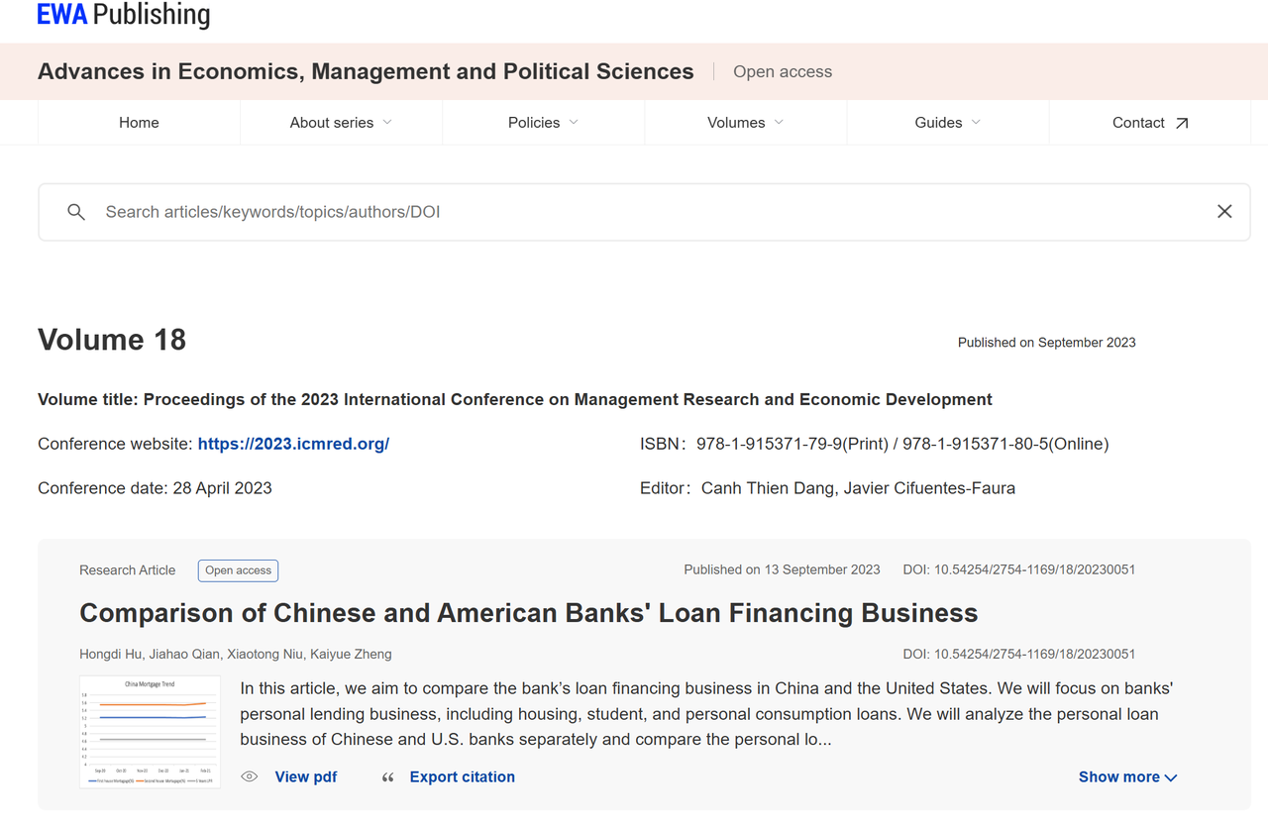Open the China Mortgage Trend chart thumbnail
1268x824 pixels.
[x=150, y=731]
